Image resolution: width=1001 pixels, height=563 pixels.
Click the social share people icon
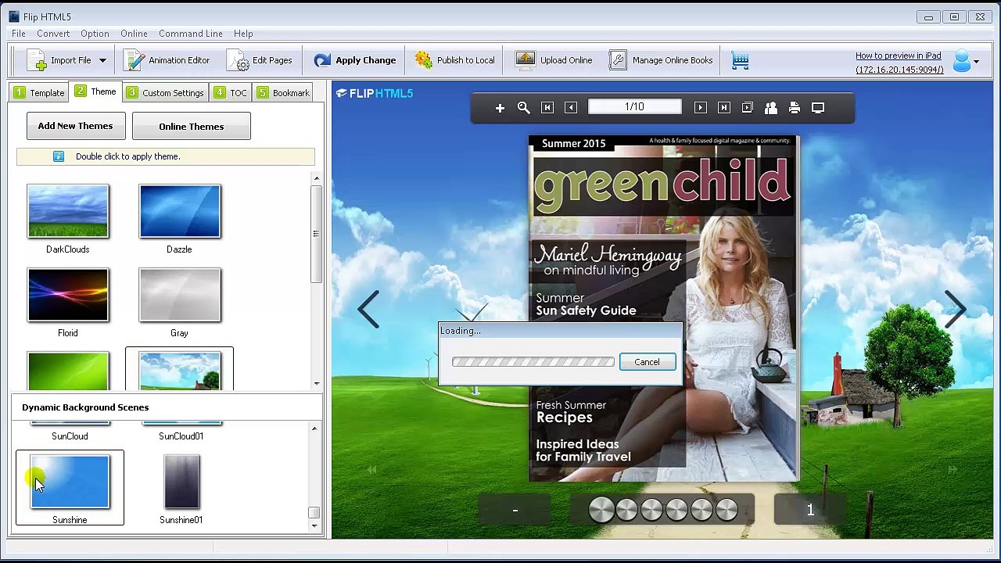[770, 108]
